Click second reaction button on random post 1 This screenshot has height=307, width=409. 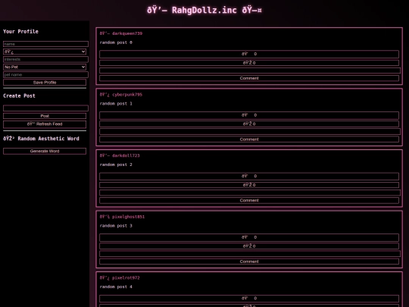click(x=249, y=124)
